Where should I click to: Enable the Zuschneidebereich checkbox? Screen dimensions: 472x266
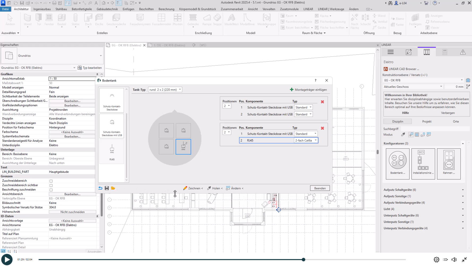tap(51, 181)
